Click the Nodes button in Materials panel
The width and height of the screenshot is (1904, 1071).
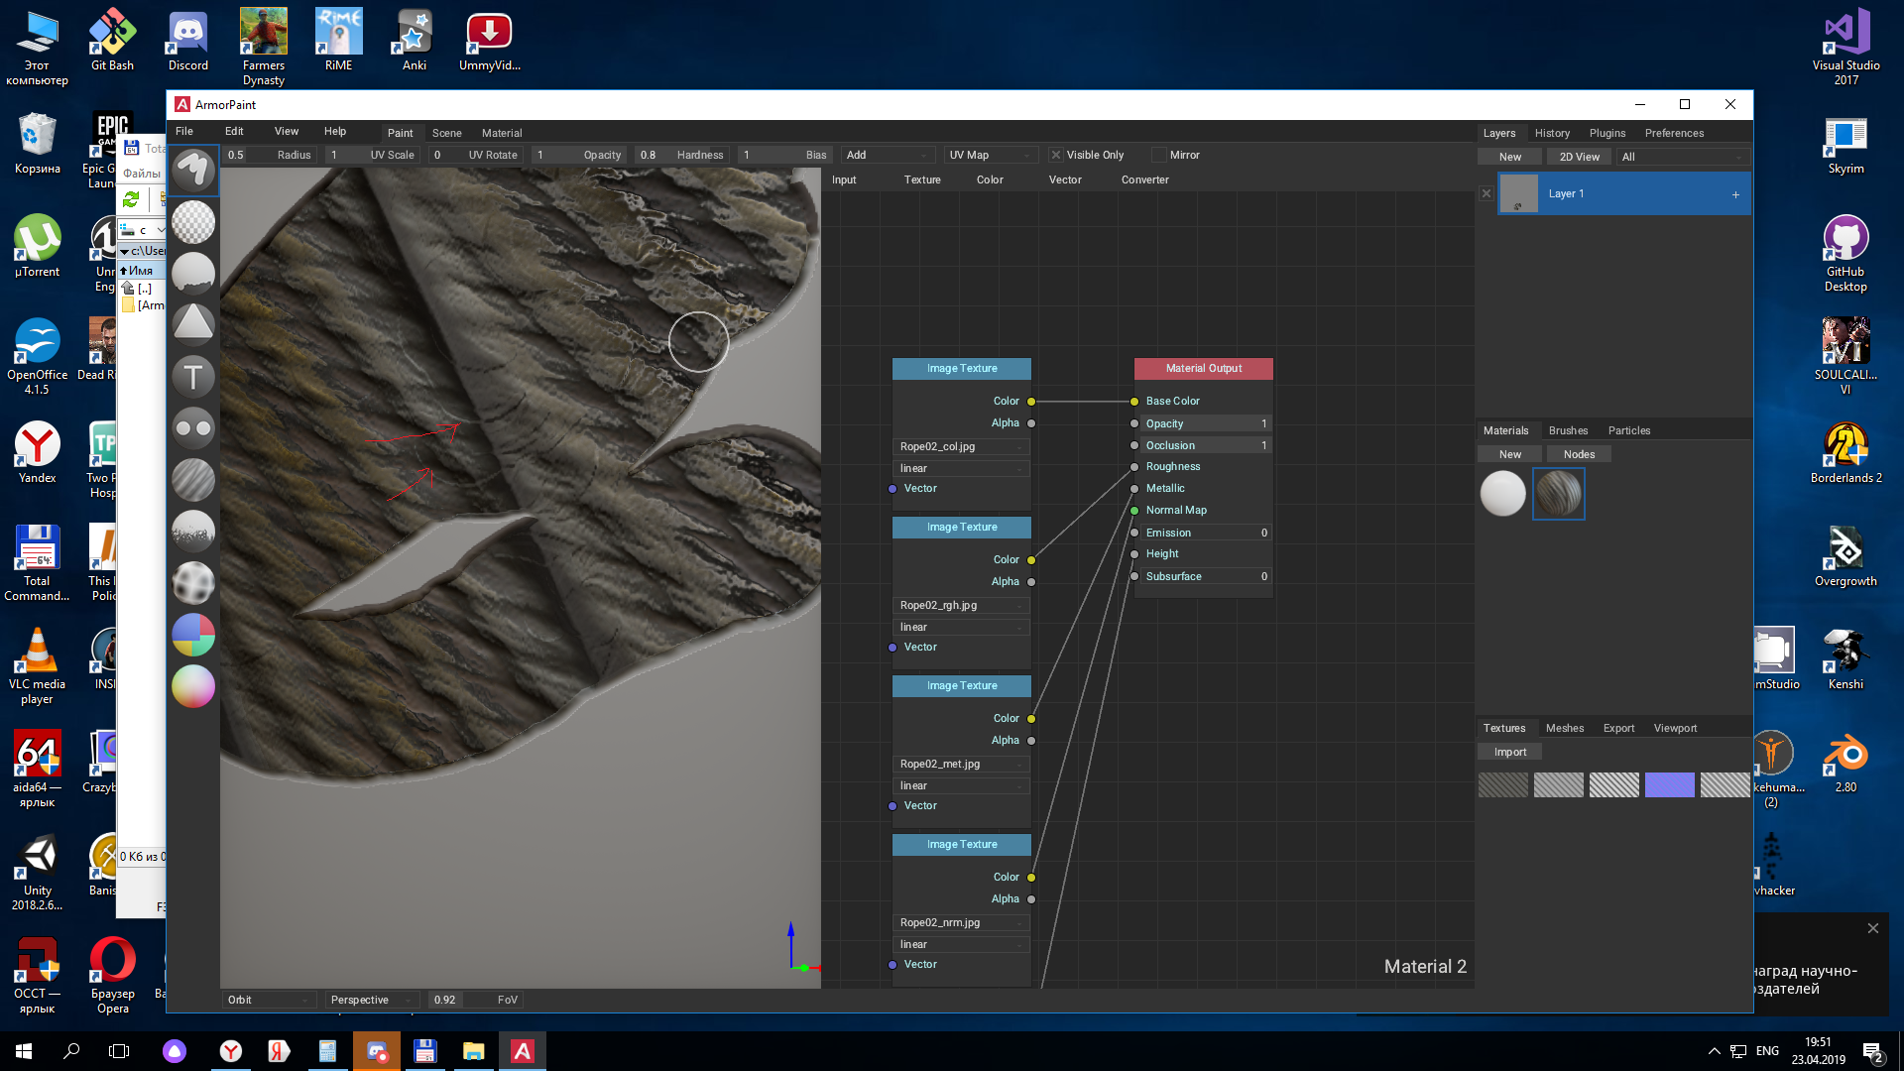[x=1578, y=453]
